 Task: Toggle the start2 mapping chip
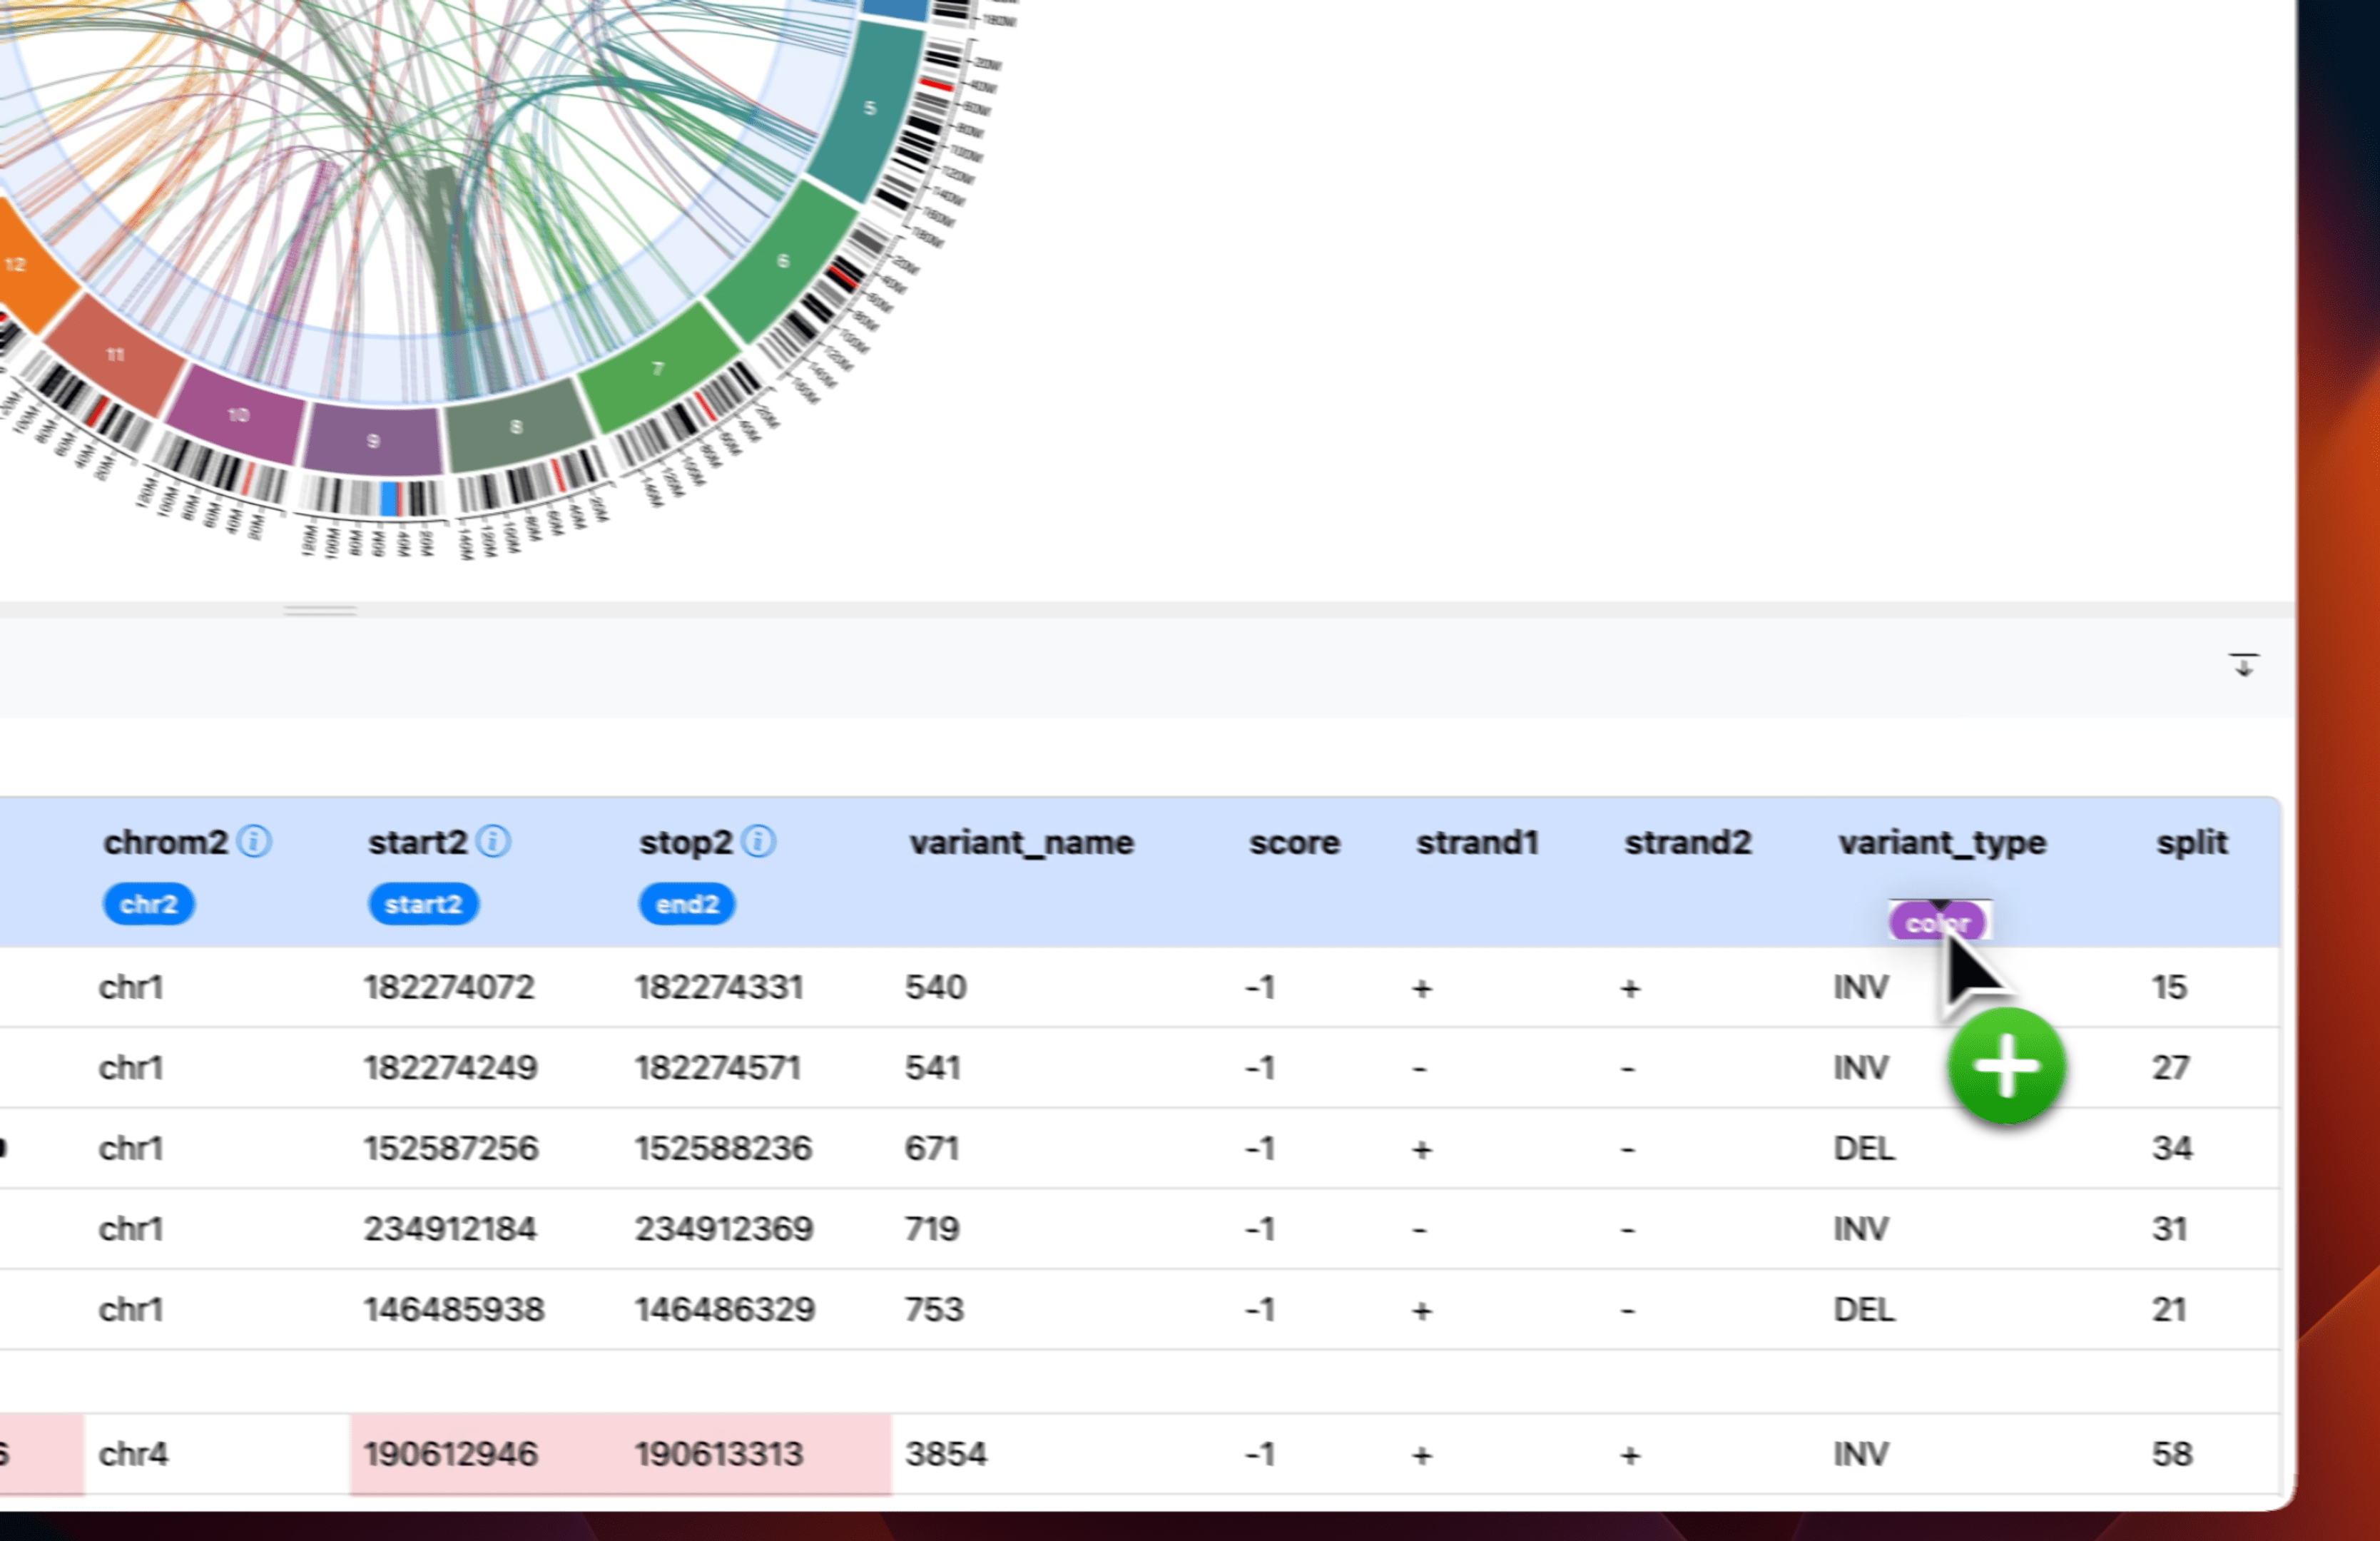[423, 904]
